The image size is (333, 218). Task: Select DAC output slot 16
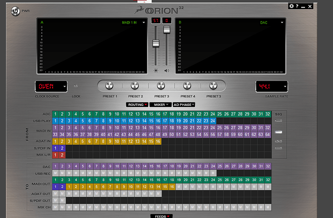158,167
